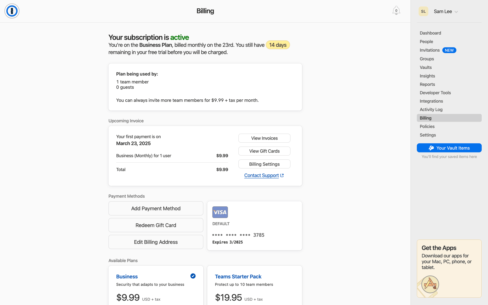
Task: Select the default Visa card ending 3785
Action: [x=254, y=226]
